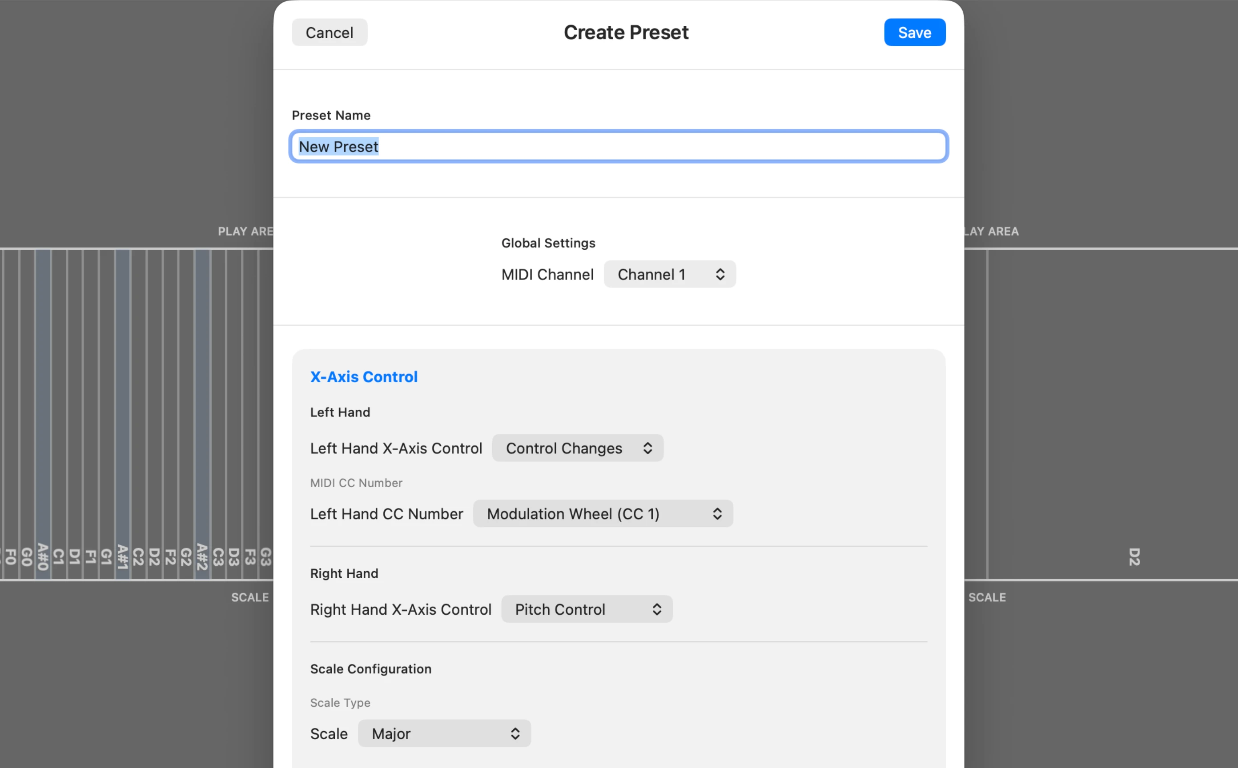Tap the C1 key in background play area
The width and height of the screenshot is (1238, 768).
click(59, 414)
